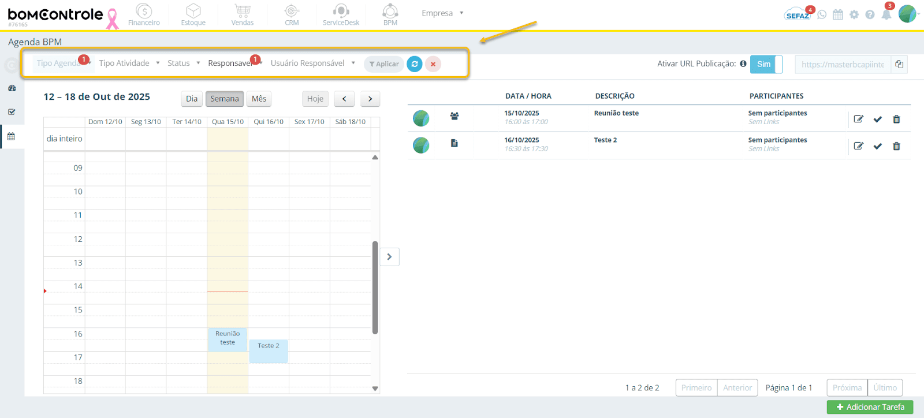The width and height of the screenshot is (924, 418).
Task: Copy the publication URL
Action: point(899,64)
